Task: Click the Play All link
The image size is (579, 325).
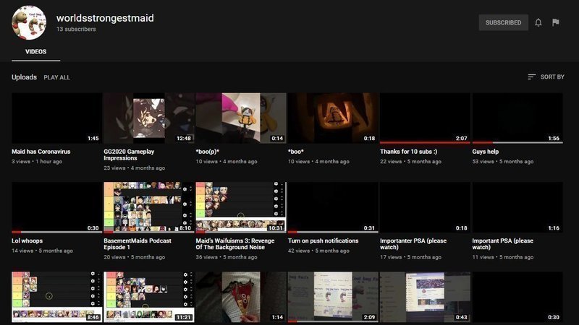Action: (56, 77)
